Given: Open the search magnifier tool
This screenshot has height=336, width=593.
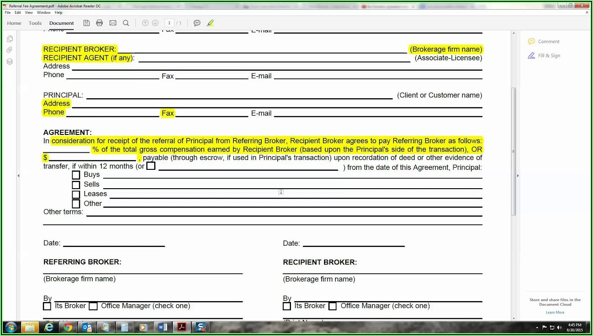Looking at the screenshot, I should click(x=126, y=23).
